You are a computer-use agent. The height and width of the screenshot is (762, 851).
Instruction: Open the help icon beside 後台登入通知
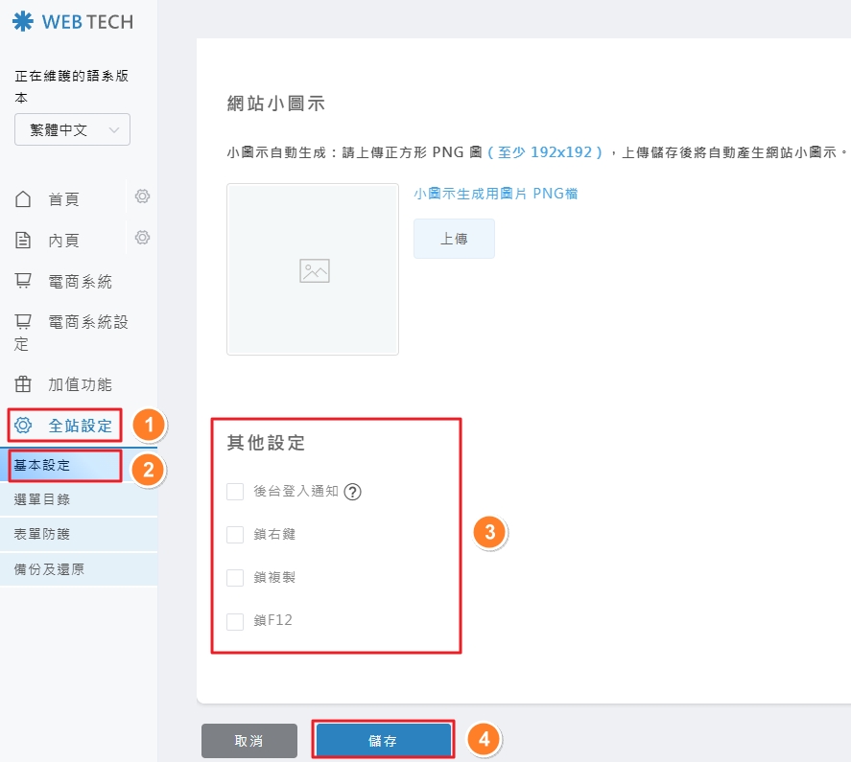click(352, 492)
